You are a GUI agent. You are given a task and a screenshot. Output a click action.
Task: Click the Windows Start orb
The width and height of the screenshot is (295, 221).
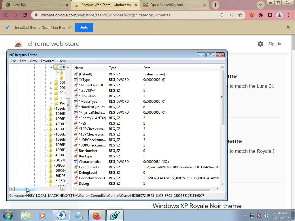[x=7, y=215]
